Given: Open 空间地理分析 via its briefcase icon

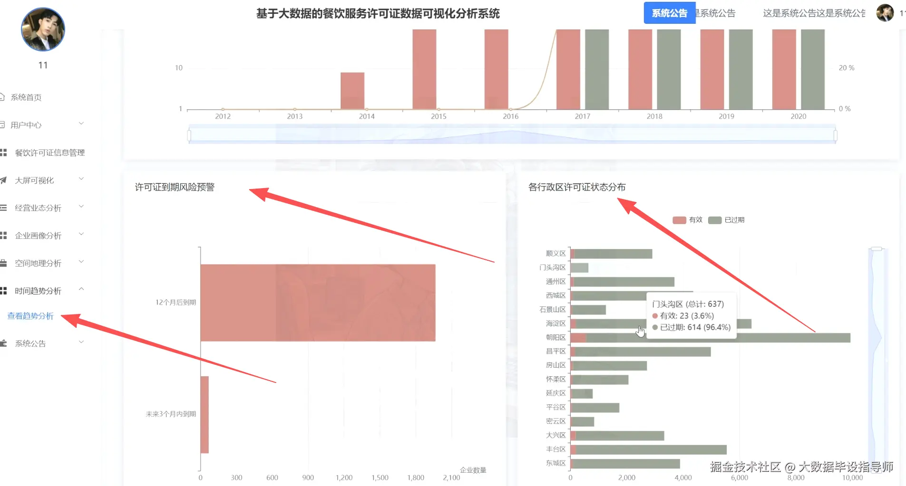Looking at the screenshot, I should tap(4, 263).
